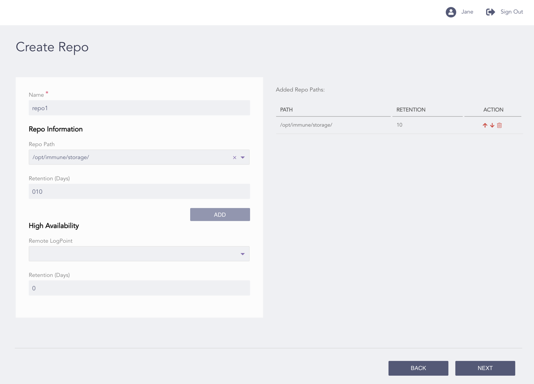Click the Sign Out text link
The image size is (534, 384).
tap(511, 12)
